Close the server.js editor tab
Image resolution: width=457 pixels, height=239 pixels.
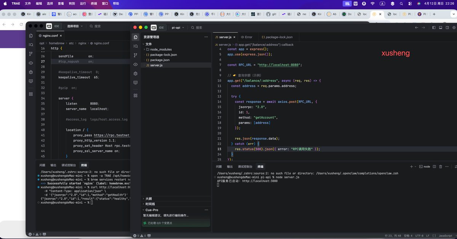click(x=234, y=37)
